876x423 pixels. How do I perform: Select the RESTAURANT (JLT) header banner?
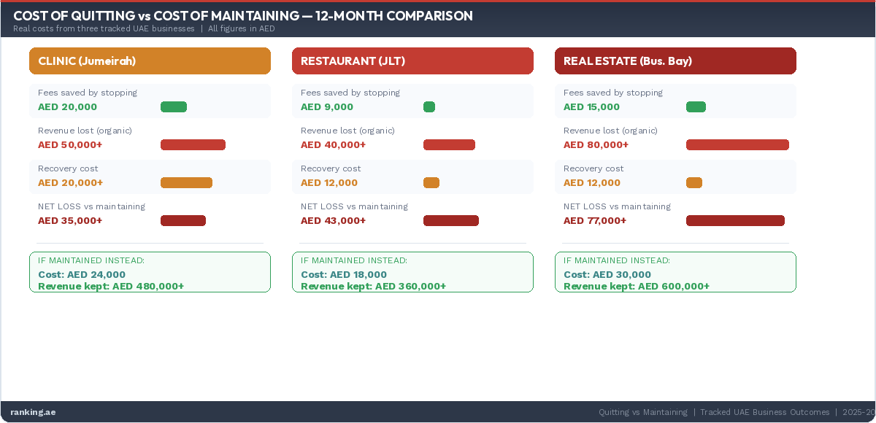pyautogui.click(x=412, y=61)
